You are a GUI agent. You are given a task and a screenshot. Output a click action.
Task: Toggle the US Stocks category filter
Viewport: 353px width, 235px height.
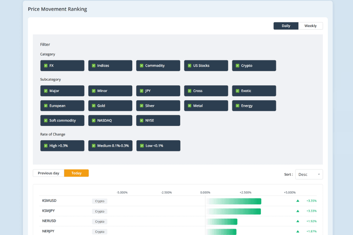(x=206, y=66)
